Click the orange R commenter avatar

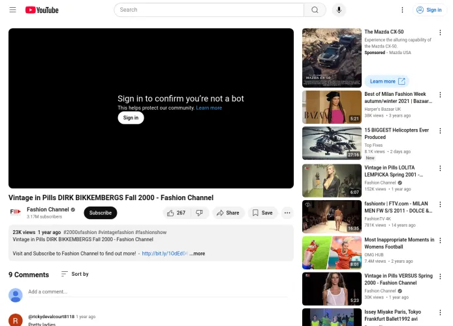tap(16, 320)
